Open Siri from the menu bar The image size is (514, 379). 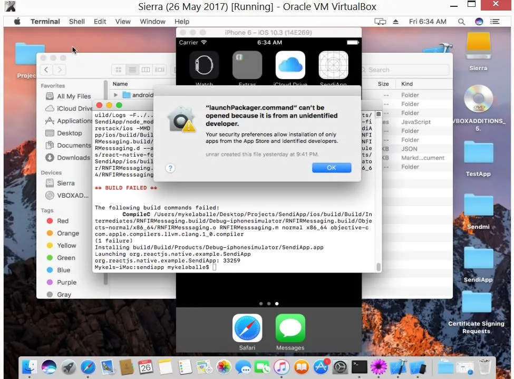pyautogui.click(x=479, y=22)
